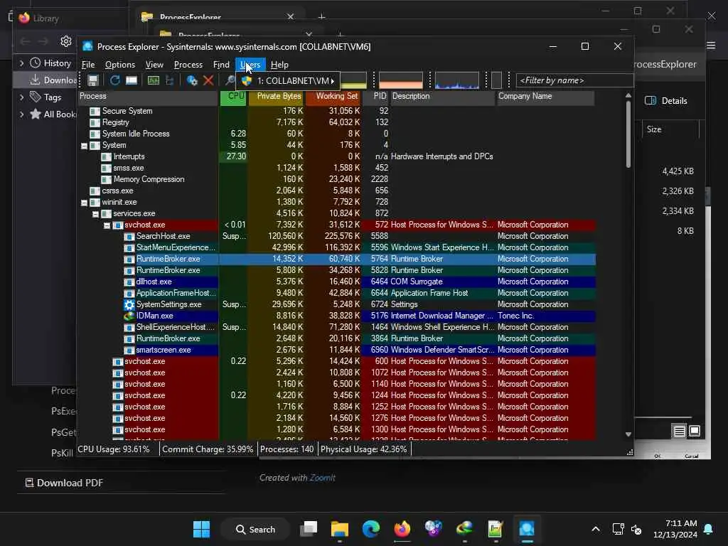
Task: Open Microsoft Edge from the taskbar
Action: coord(371,529)
